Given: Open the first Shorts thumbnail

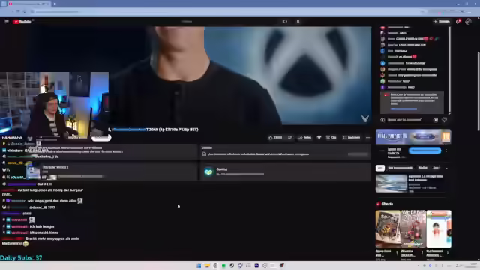Looking at the screenshot, I should click(x=388, y=228).
